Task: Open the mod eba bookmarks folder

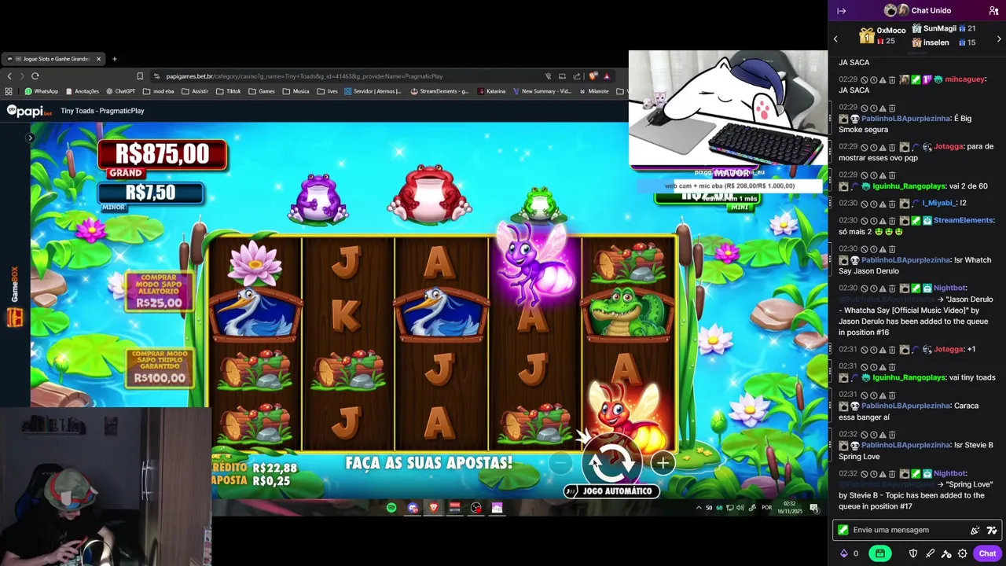Action: 159,91
